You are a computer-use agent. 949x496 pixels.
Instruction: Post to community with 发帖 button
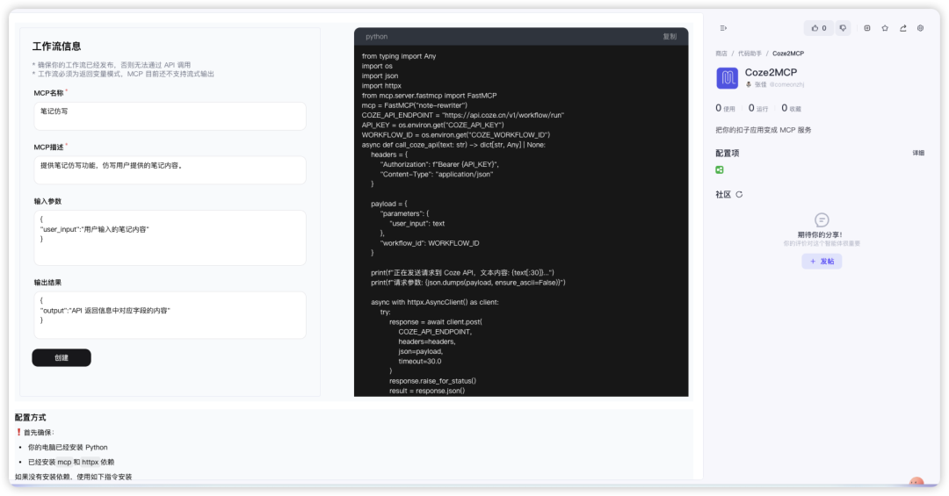tap(822, 262)
